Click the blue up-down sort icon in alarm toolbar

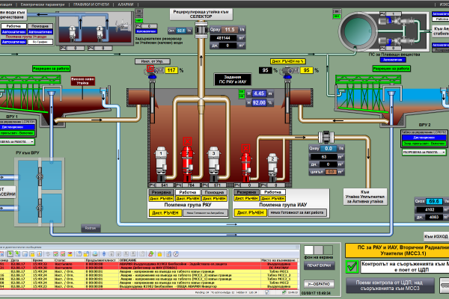tap(104, 254)
